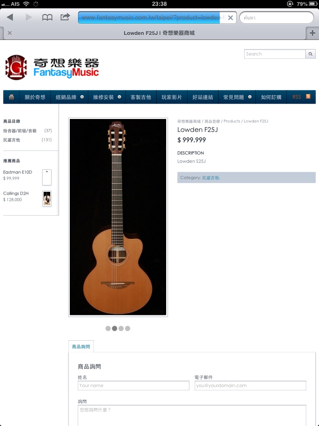Select the first image carousel dot

108,329
